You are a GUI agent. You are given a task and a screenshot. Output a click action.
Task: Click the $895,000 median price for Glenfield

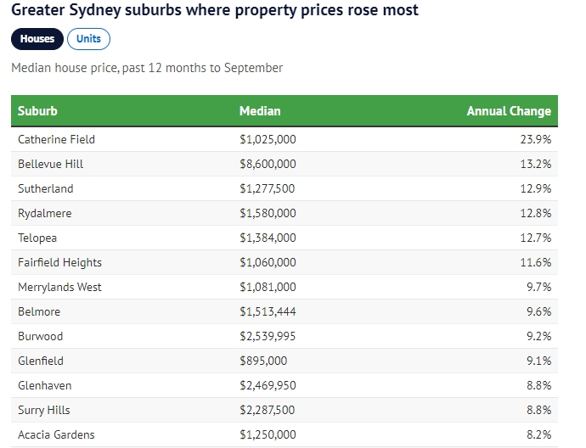[x=263, y=361]
